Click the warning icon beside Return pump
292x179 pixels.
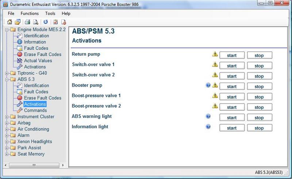(x=215, y=54)
